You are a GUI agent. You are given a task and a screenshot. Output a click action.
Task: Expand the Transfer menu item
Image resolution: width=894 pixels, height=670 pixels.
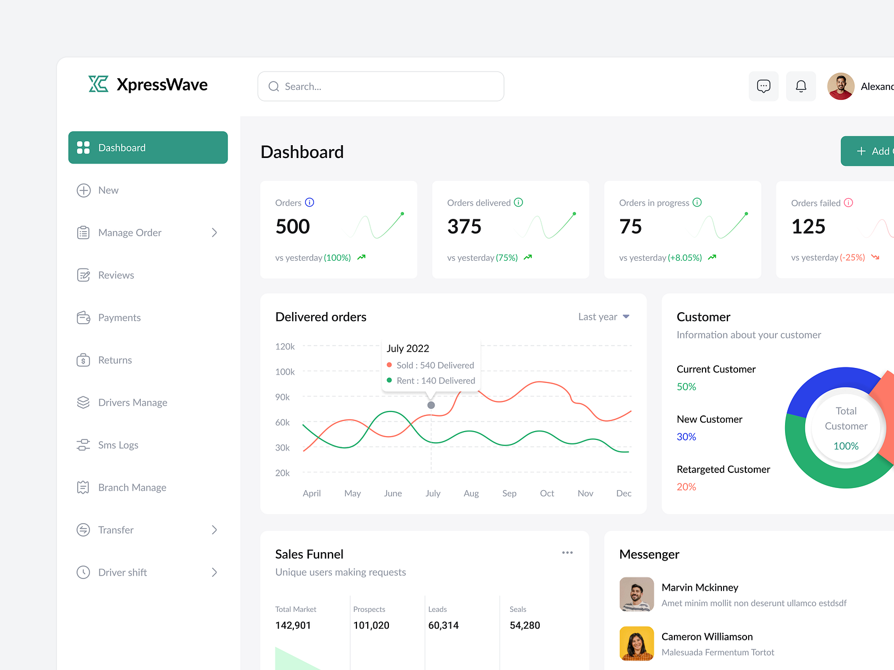tap(215, 530)
